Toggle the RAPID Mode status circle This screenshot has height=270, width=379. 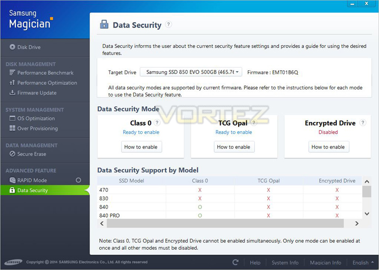point(78,180)
